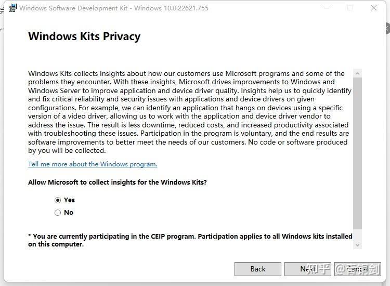Proceed by pressing the Next button
Image resolution: width=390 pixels, height=286 pixels.
coord(308,269)
